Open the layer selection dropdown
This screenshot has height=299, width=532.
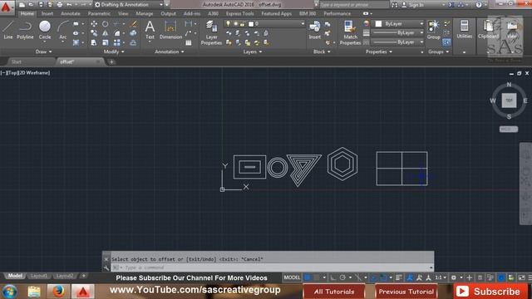coord(264,24)
